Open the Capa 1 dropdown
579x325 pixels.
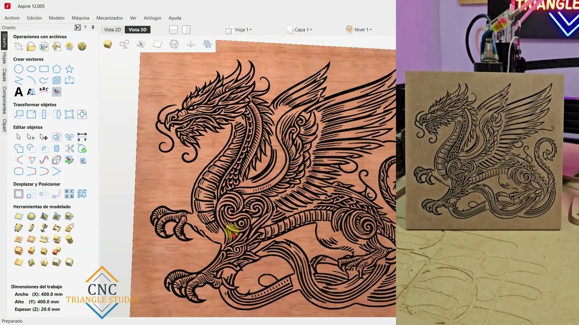299,30
